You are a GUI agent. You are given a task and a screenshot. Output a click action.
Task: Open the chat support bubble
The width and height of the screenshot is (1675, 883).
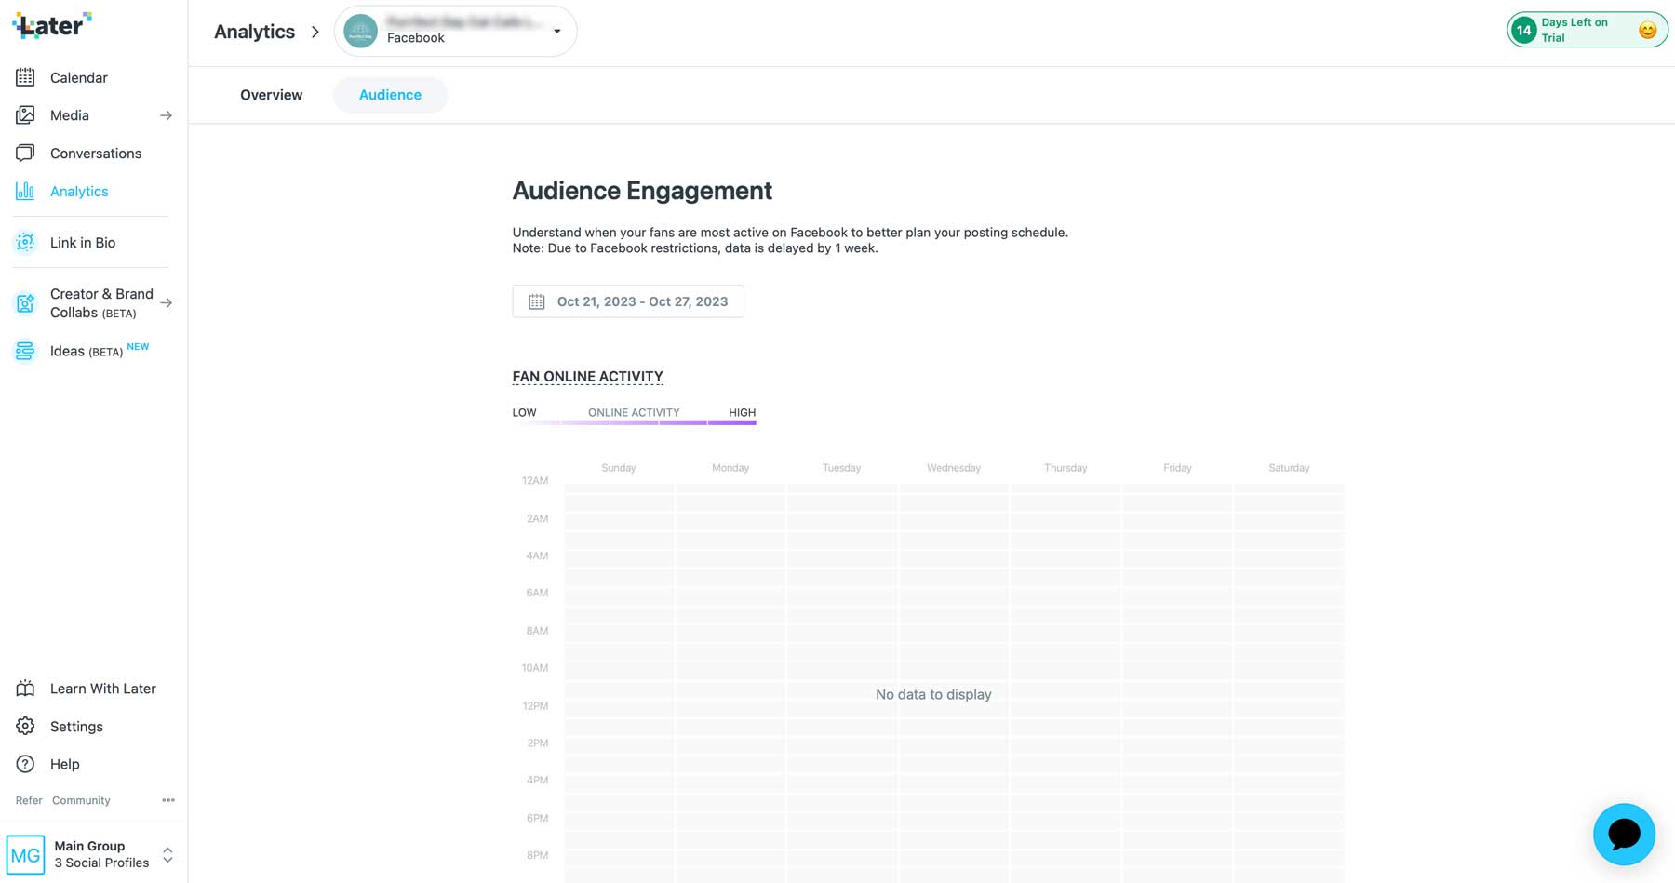coord(1623,834)
